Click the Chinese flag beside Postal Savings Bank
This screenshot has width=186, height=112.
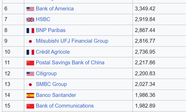(30, 63)
